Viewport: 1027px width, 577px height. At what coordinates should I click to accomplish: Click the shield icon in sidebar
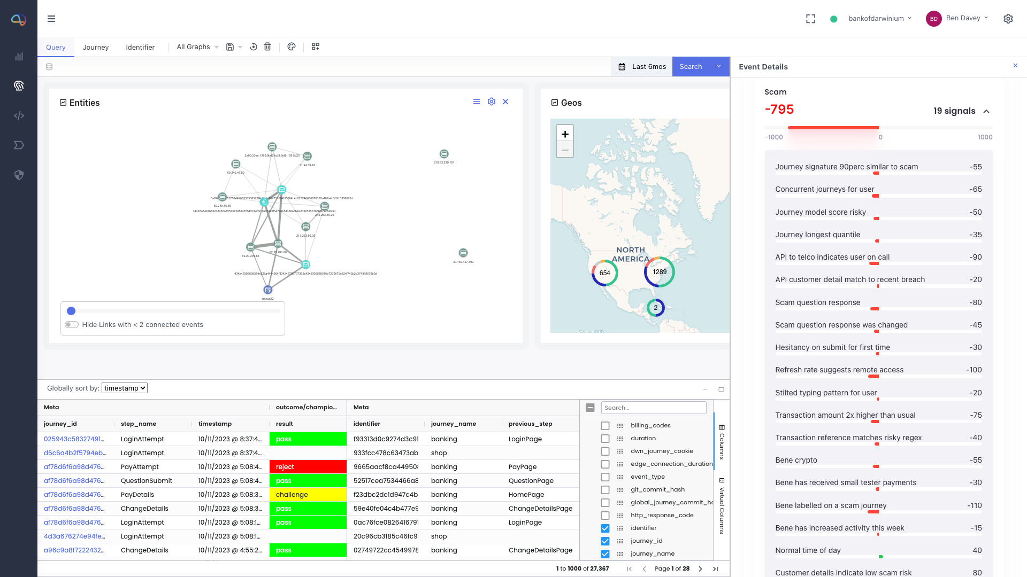(x=19, y=175)
